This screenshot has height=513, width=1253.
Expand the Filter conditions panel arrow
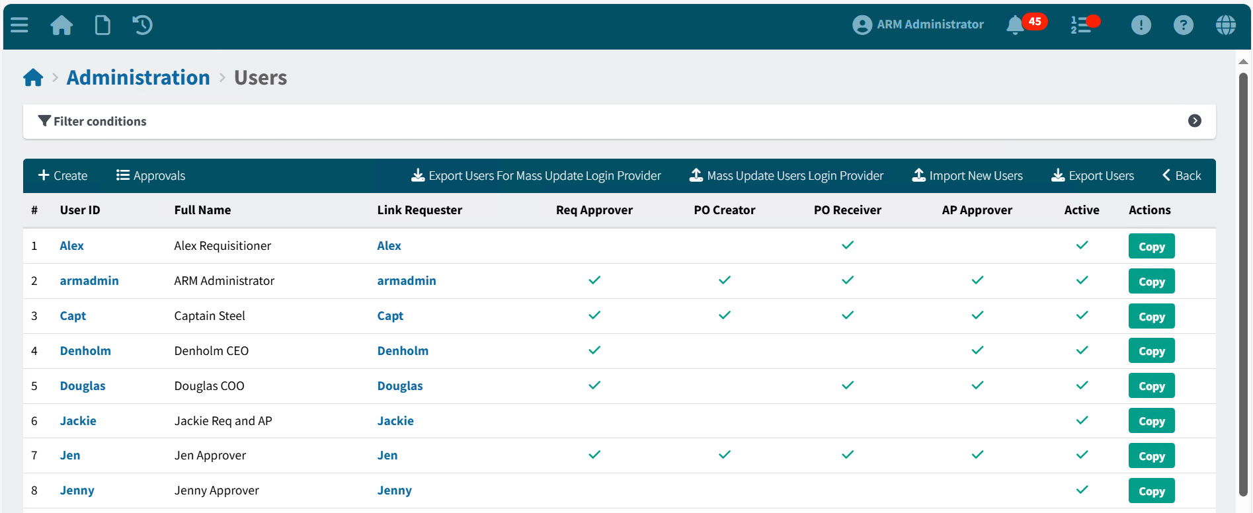pos(1194,121)
